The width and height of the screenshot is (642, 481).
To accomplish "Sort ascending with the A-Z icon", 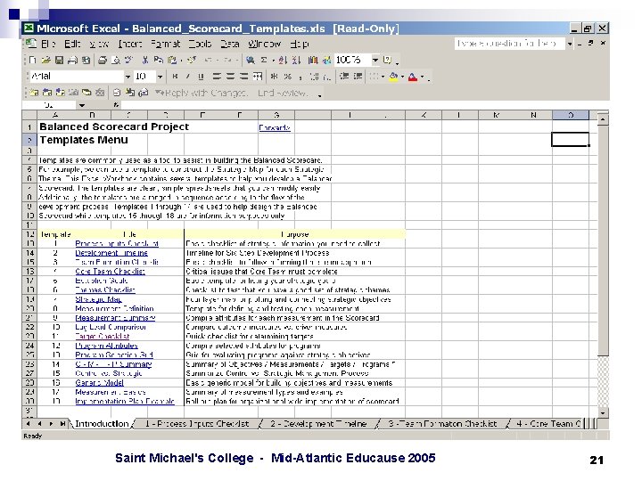I will pyautogui.click(x=283, y=61).
